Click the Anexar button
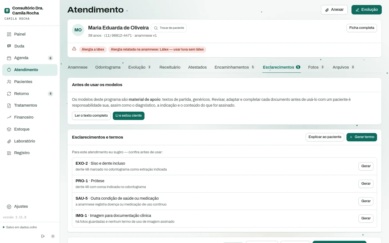 [x=334, y=10]
